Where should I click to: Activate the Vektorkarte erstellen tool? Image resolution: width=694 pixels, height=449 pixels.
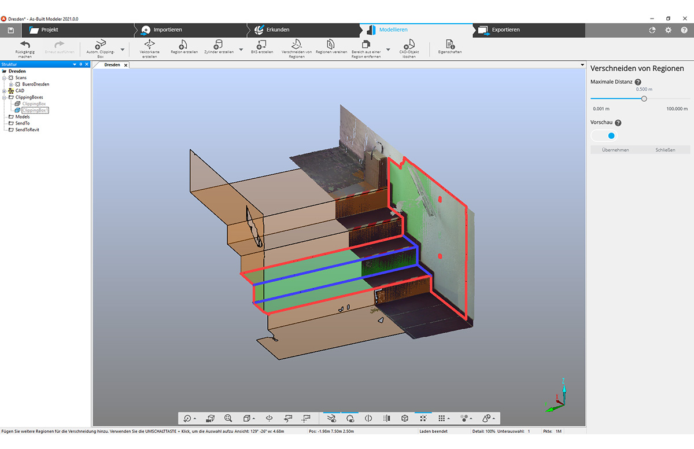click(x=150, y=47)
